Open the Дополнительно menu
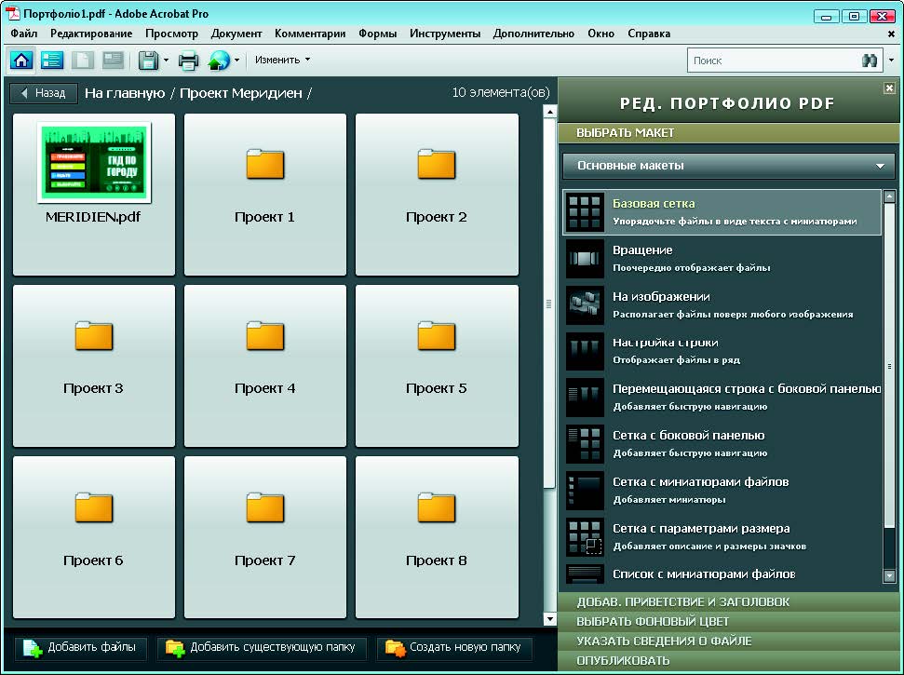This screenshot has width=904, height=675. [x=533, y=34]
